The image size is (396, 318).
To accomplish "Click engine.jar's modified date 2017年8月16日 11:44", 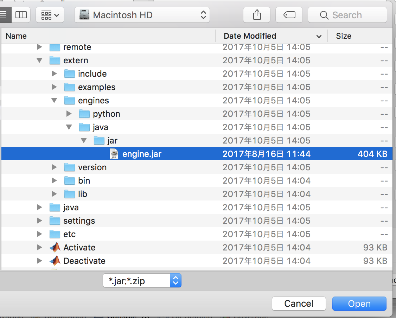I will point(267,154).
